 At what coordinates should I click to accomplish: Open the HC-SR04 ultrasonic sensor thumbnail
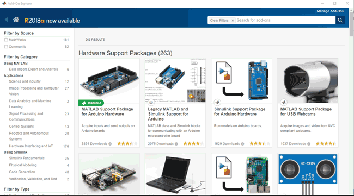pyautogui.click(x=308, y=174)
